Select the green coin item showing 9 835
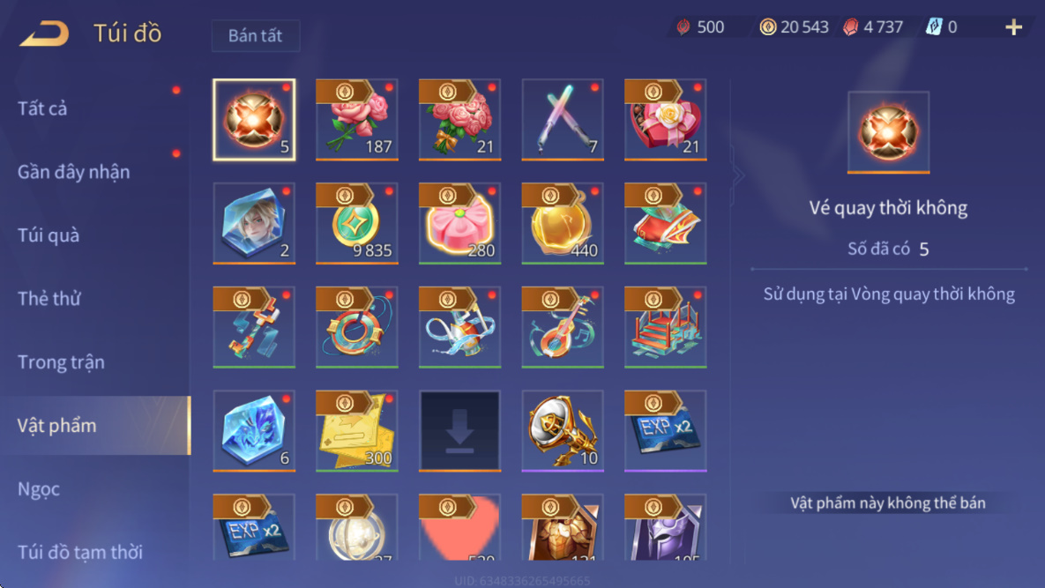 (x=357, y=224)
